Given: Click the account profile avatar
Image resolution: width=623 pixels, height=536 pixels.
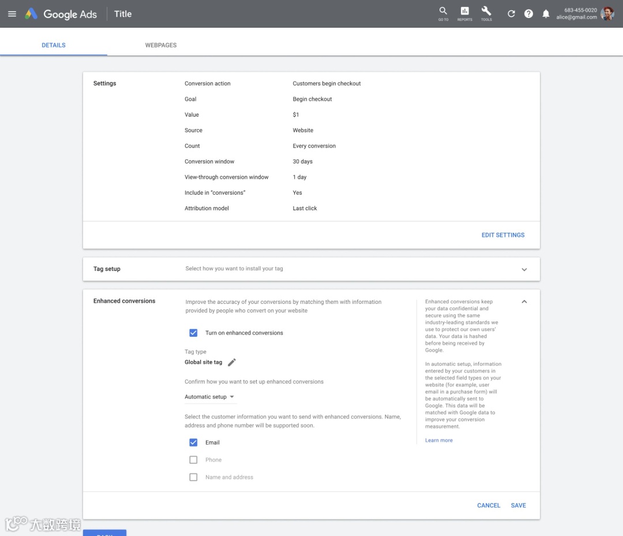Looking at the screenshot, I should (x=607, y=14).
